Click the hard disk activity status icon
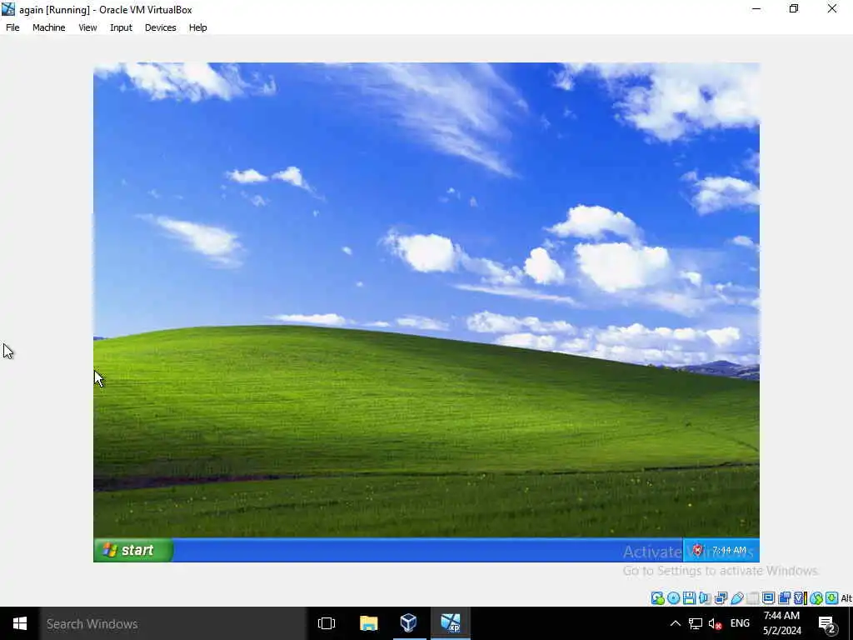 tap(658, 598)
